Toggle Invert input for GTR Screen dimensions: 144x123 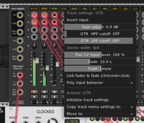(100, 20)
